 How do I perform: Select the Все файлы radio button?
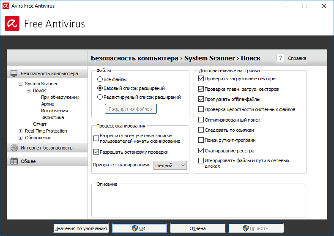pyautogui.click(x=100, y=79)
